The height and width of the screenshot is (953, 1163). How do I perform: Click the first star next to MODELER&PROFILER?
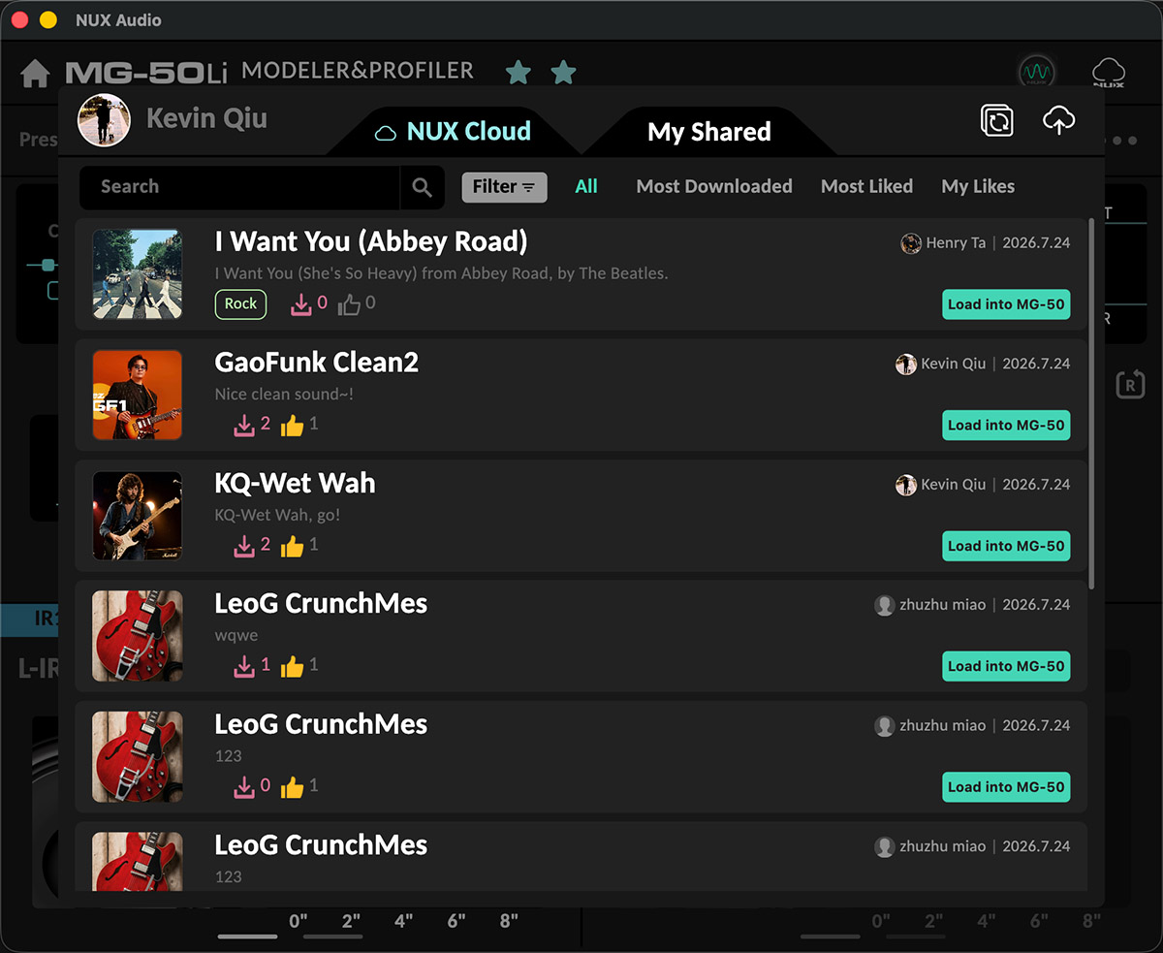519,72
